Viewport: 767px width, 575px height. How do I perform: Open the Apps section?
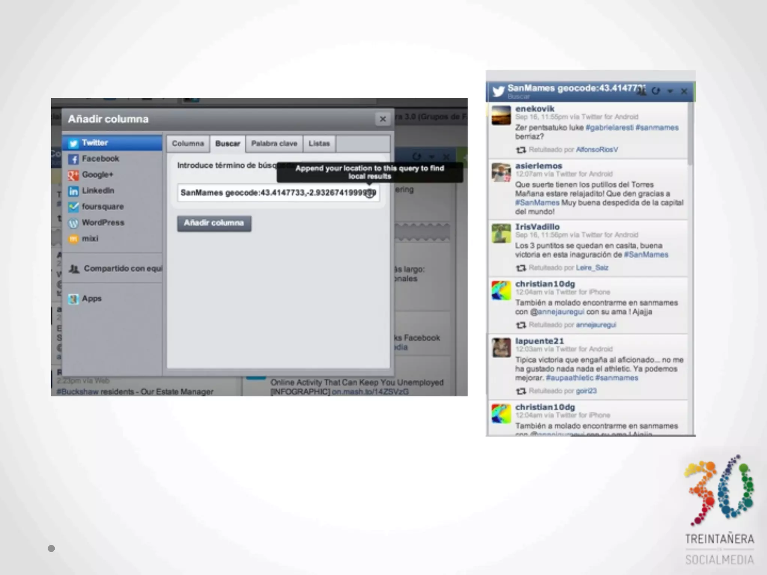[91, 299]
